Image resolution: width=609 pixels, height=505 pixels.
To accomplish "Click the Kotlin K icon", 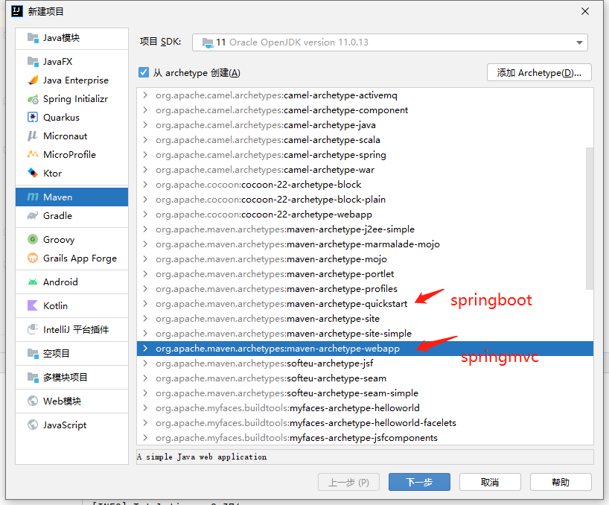I will 33,305.
